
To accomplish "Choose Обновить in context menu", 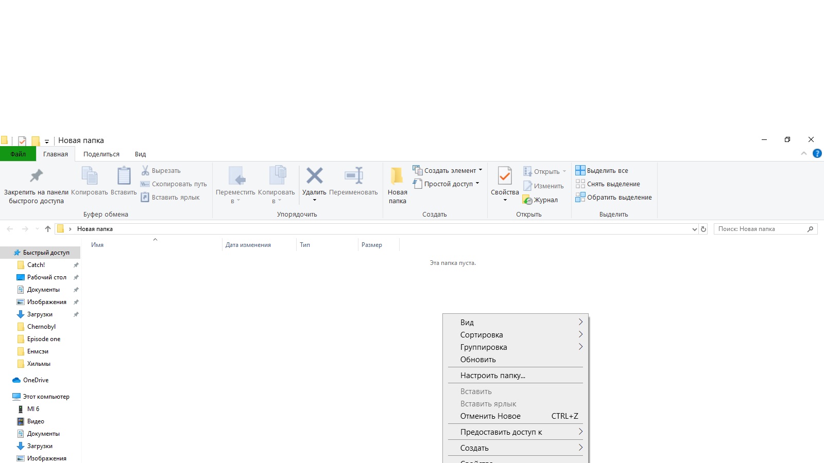I will (x=516, y=360).
